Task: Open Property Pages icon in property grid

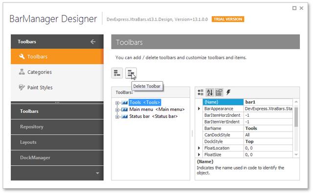Action: pyautogui.click(x=219, y=92)
